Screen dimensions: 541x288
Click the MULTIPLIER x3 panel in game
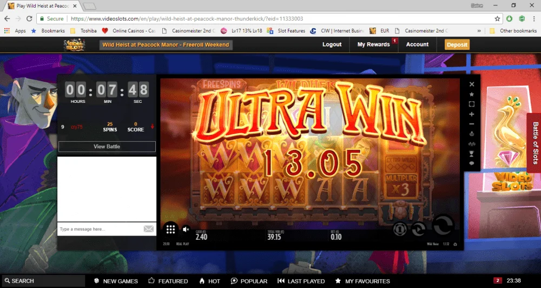click(x=401, y=186)
